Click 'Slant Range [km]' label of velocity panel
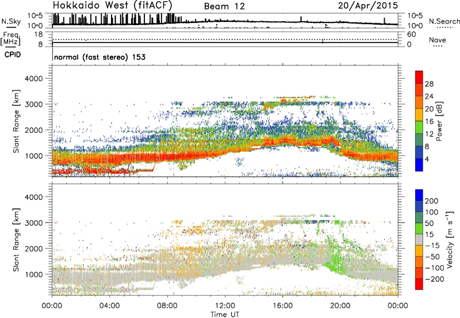 (16, 240)
